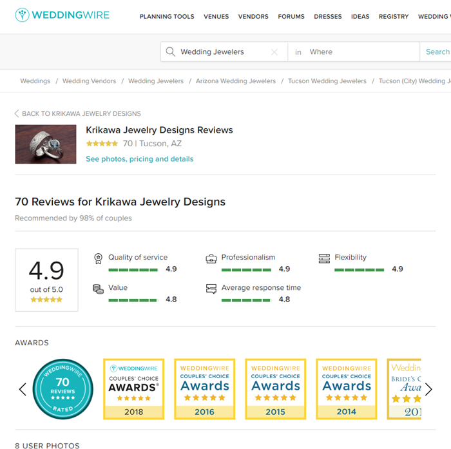Open the Couples' Choice Awards 2014 badge
The image size is (451, 449).
point(347,389)
